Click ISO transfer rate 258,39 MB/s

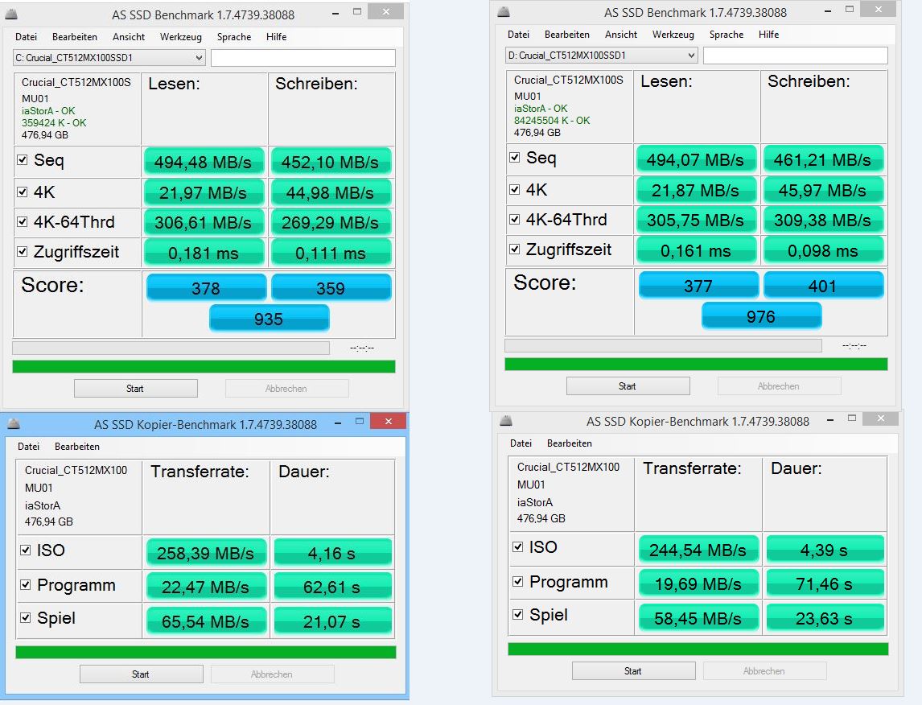click(206, 553)
